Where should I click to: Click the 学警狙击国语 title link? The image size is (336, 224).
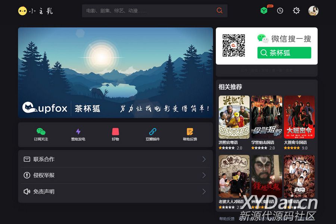263,142
